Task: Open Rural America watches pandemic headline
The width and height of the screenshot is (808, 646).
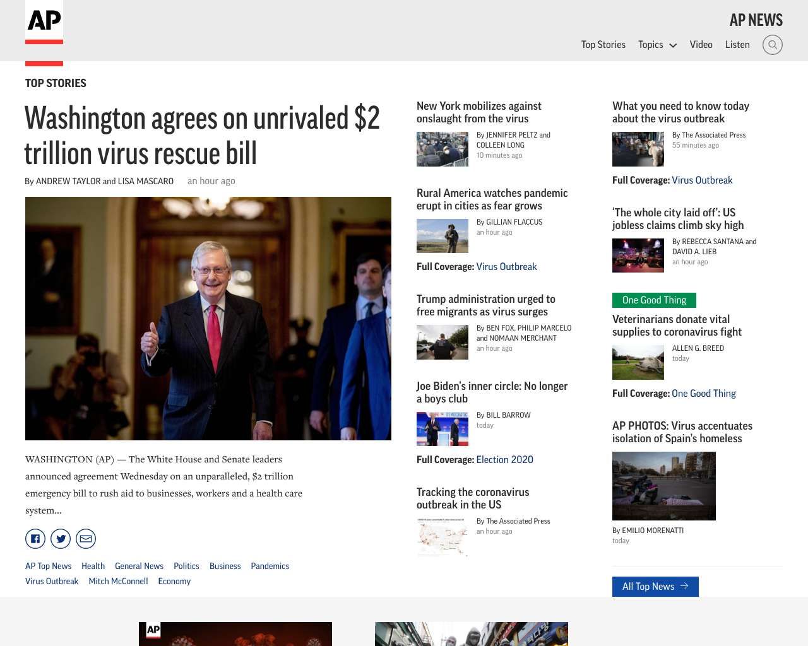Action: [x=492, y=199]
